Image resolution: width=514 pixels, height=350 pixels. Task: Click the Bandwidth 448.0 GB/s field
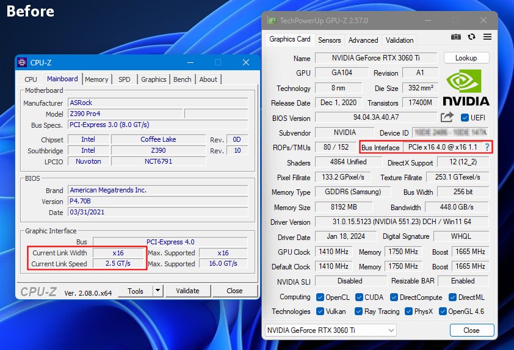pos(457,207)
